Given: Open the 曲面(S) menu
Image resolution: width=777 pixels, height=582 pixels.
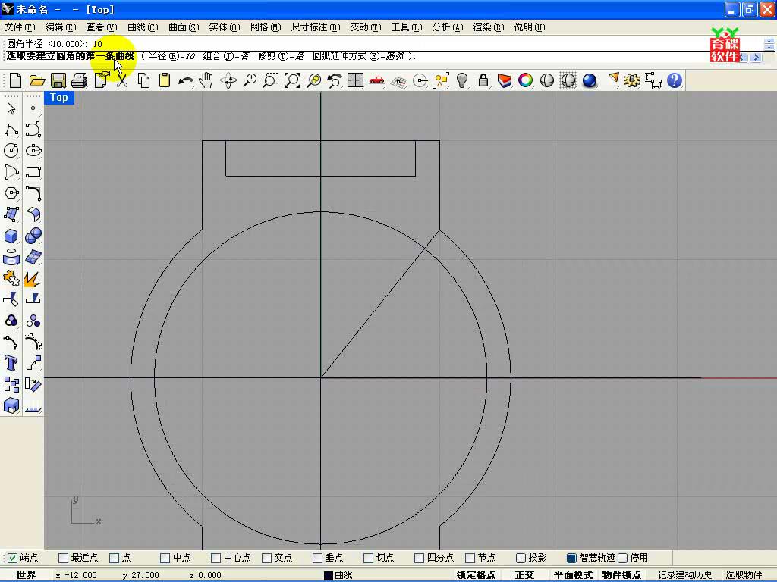Looking at the screenshot, I should 184,27.
